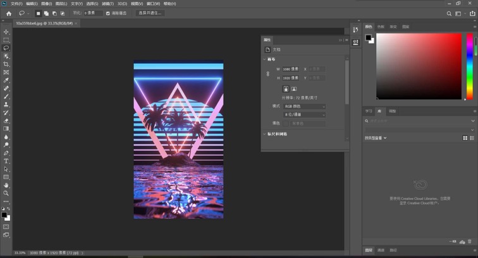Open the Edit Toolbar three-dots menu
This screenshot has height=258, width=478.
[x=6, y=201]
